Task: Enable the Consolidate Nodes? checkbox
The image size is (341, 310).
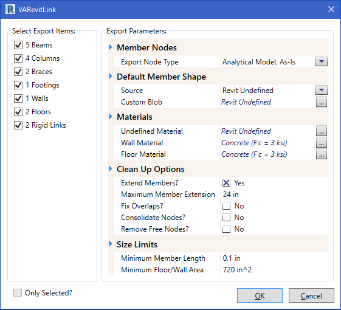Action: tap(226, 218)
